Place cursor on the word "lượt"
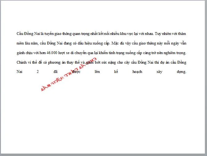This screenshot has height=156, width=207. 61,53
